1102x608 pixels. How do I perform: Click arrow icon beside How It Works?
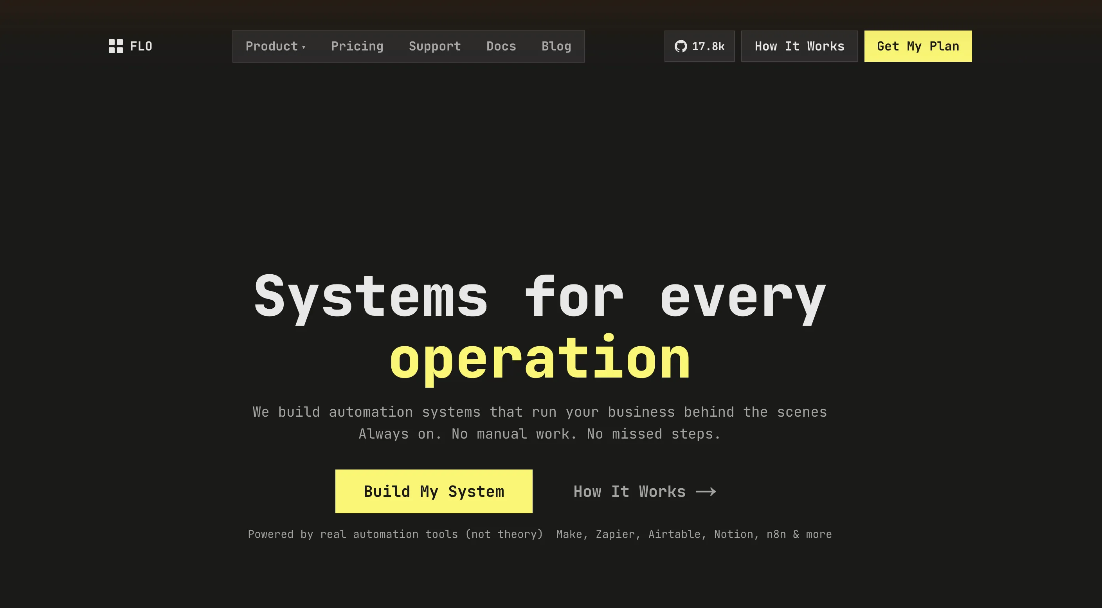click(706, 492)
